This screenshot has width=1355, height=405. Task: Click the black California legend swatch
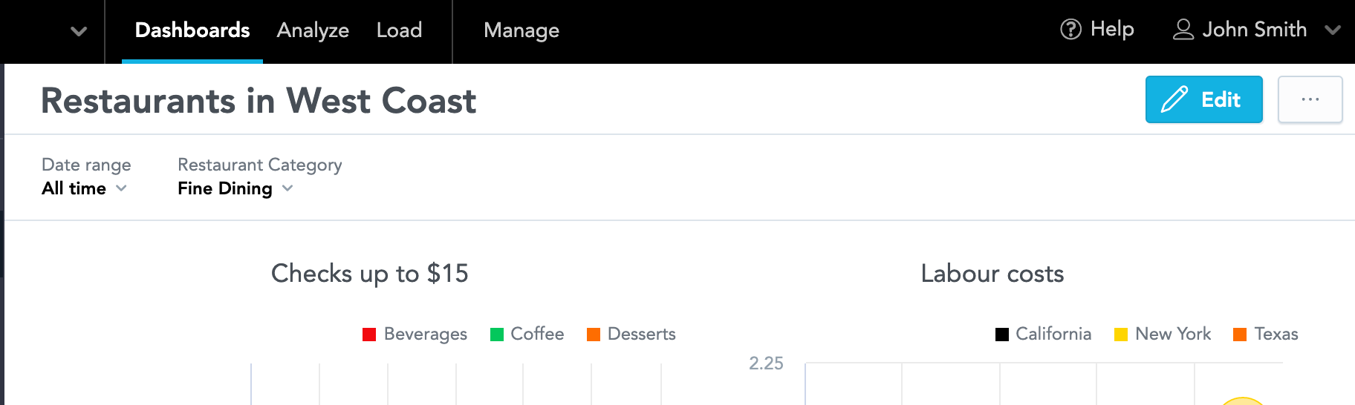1002,335
